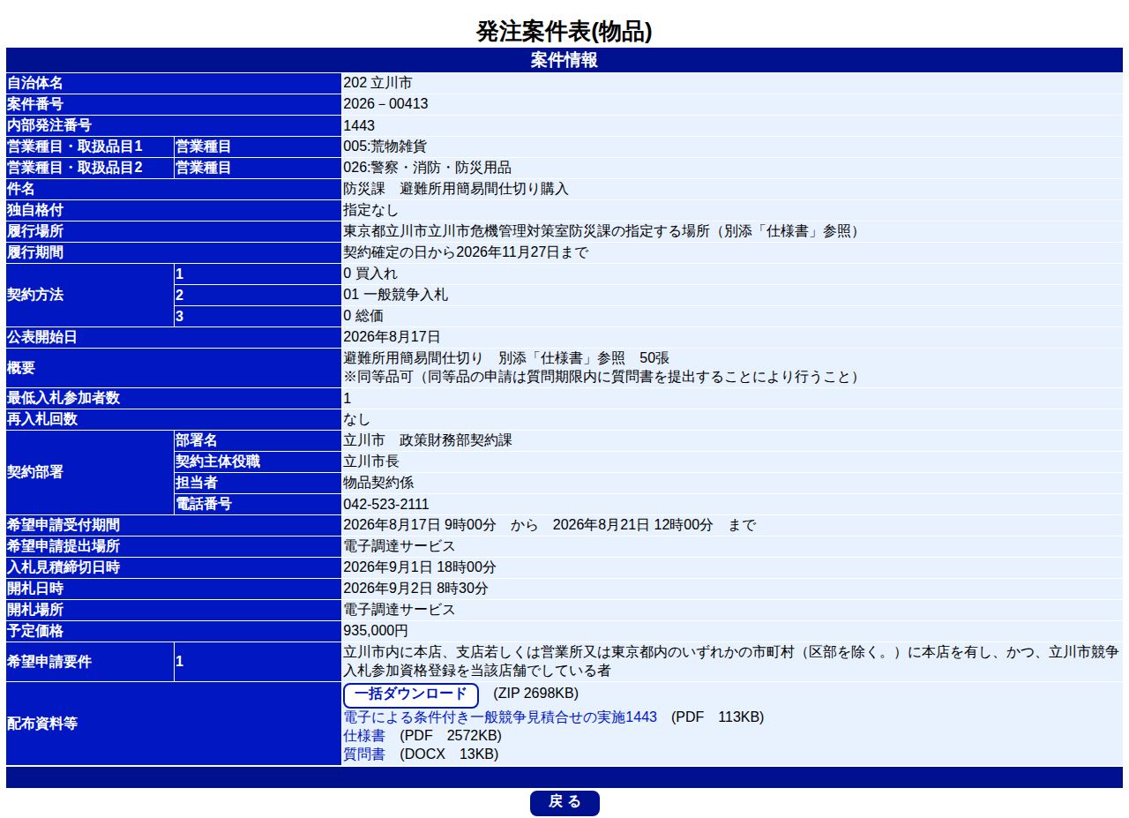Click the 戻る button
The image size is (1129, 818).
[564, 803]
